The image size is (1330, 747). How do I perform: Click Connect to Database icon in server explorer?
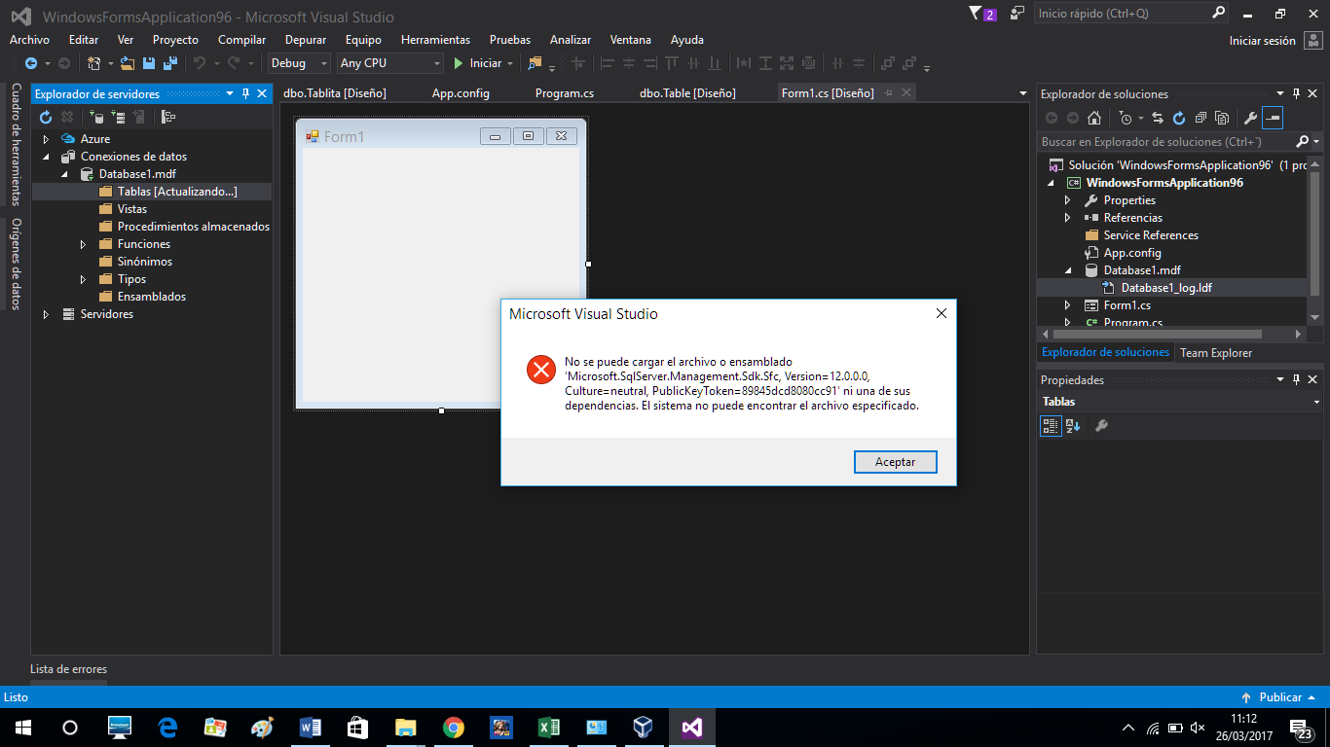96,118
